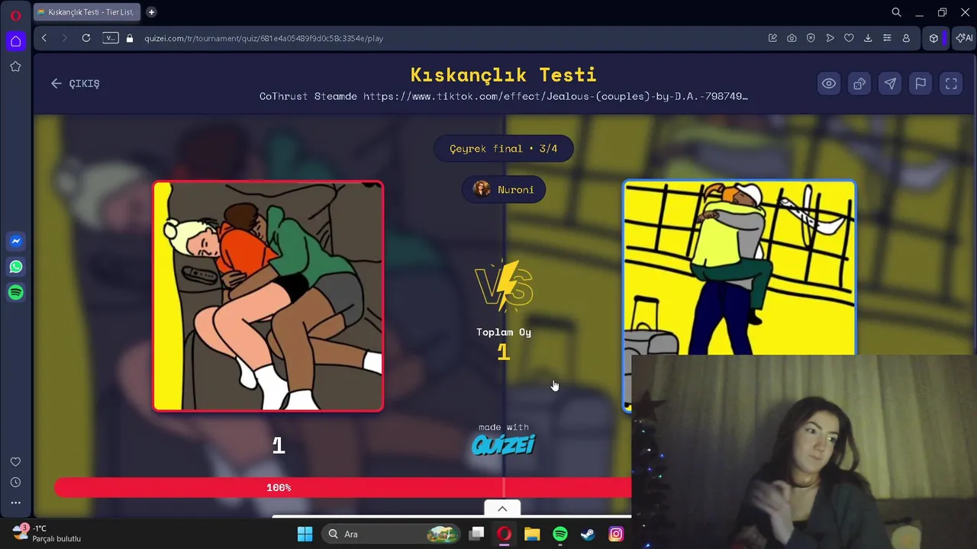Expand the bottom panel with the up chevron
This screenshot has height=549, width=977.
pos(502,509)
